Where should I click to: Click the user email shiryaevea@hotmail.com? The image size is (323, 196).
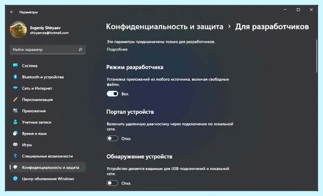coord(49,33)
